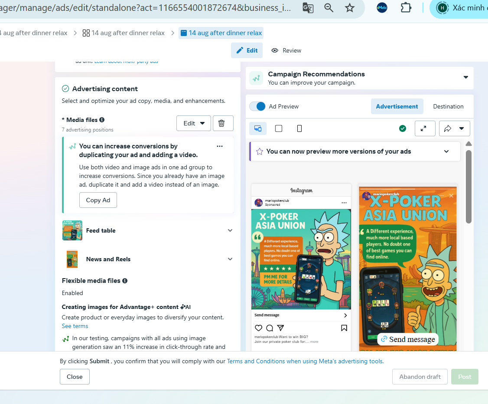488x404 pixels.
Task: Click the '7 advertising positions' text
Action: [88, 130]
